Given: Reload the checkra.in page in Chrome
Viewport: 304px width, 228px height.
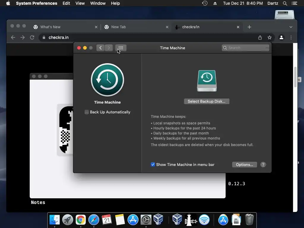Looking at the screenshot, I should (x=32, y=37).
